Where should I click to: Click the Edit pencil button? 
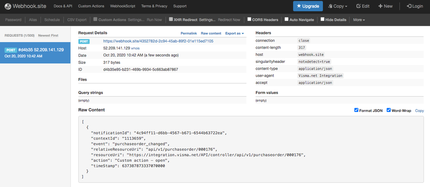click(x=363, y=6)
